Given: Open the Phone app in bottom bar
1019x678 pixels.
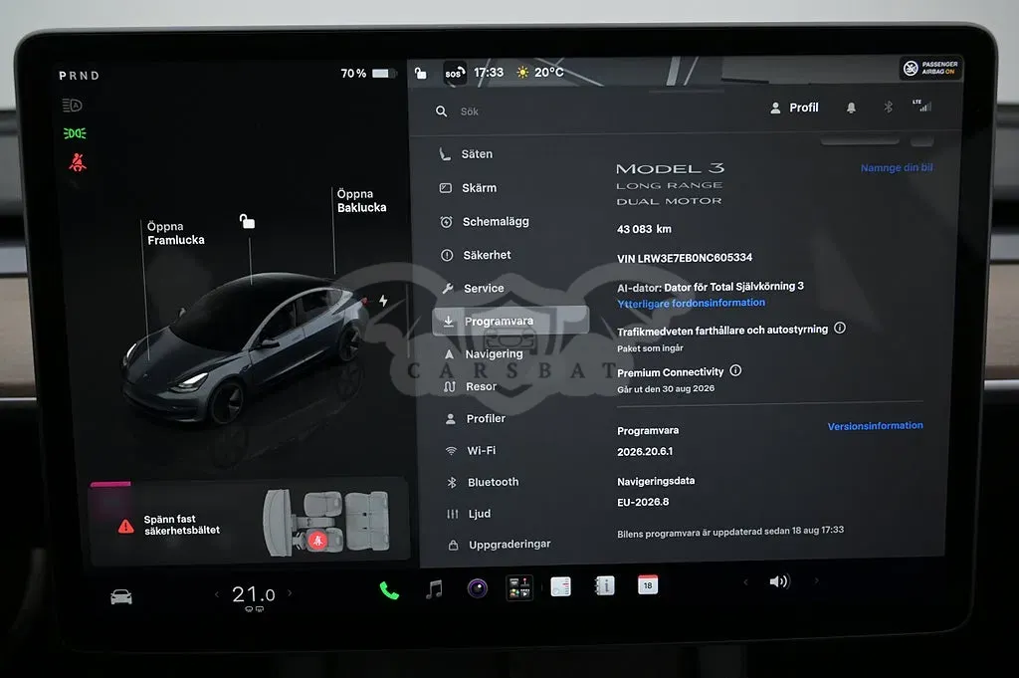Looking at the screenshot, I should coord(389,590).
